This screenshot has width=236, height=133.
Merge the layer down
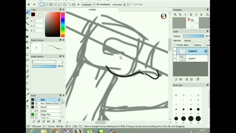point(192,79)
